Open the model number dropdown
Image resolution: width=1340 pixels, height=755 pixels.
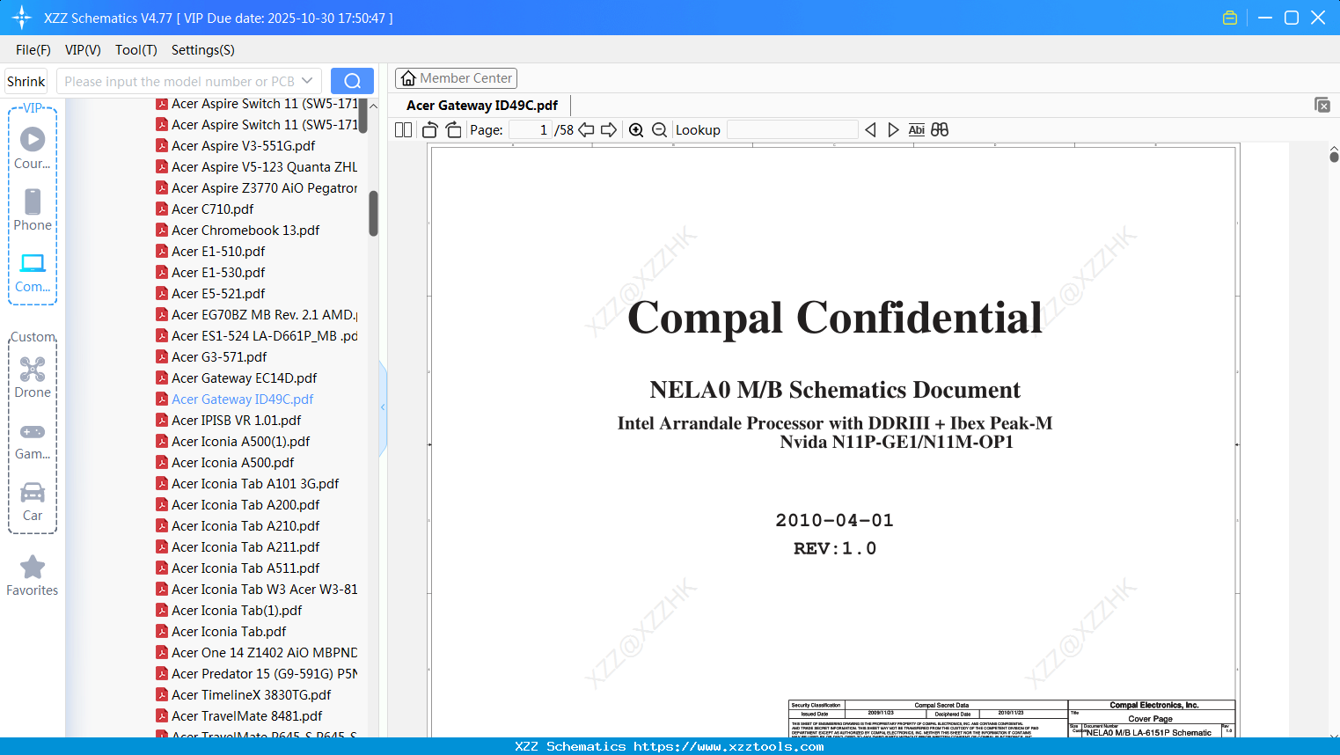[307, 81]
